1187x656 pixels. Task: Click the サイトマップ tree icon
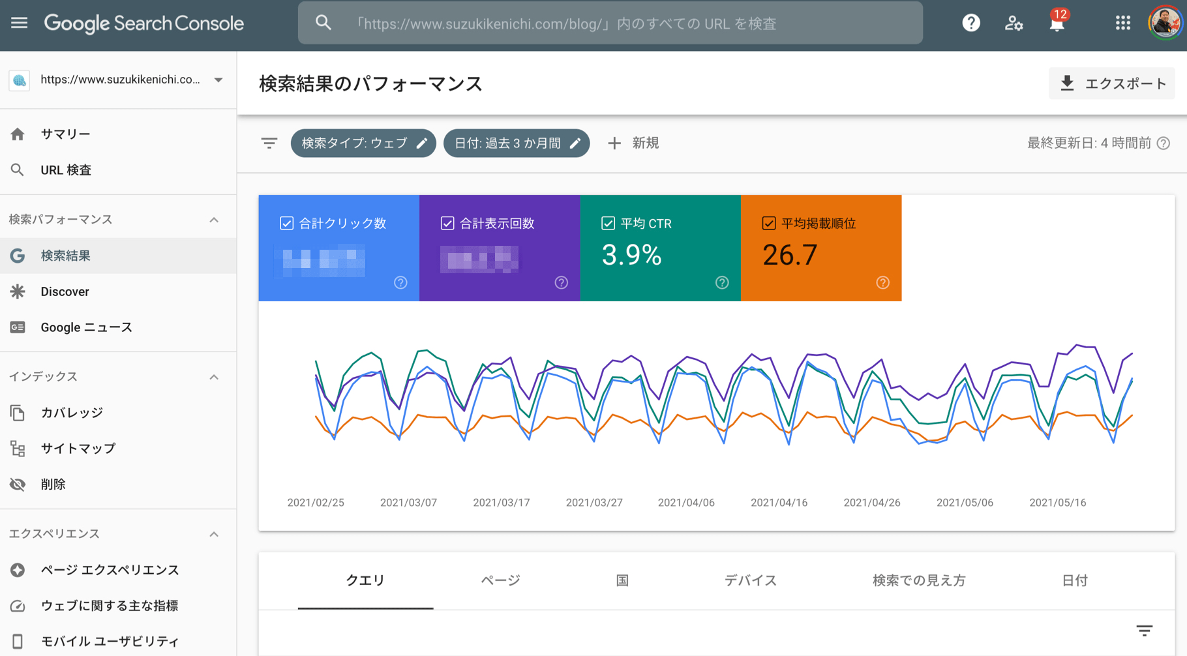[x=18, y=449]
